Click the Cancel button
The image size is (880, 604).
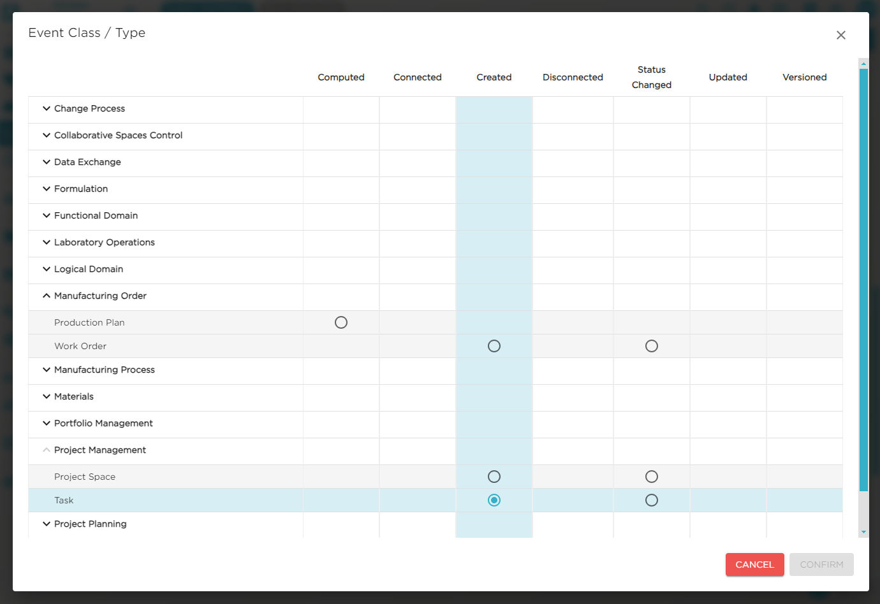754,564
